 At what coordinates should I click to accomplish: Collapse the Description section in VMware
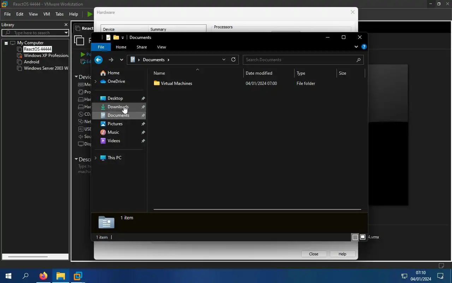pyautogui.click(x=76, y=159)
